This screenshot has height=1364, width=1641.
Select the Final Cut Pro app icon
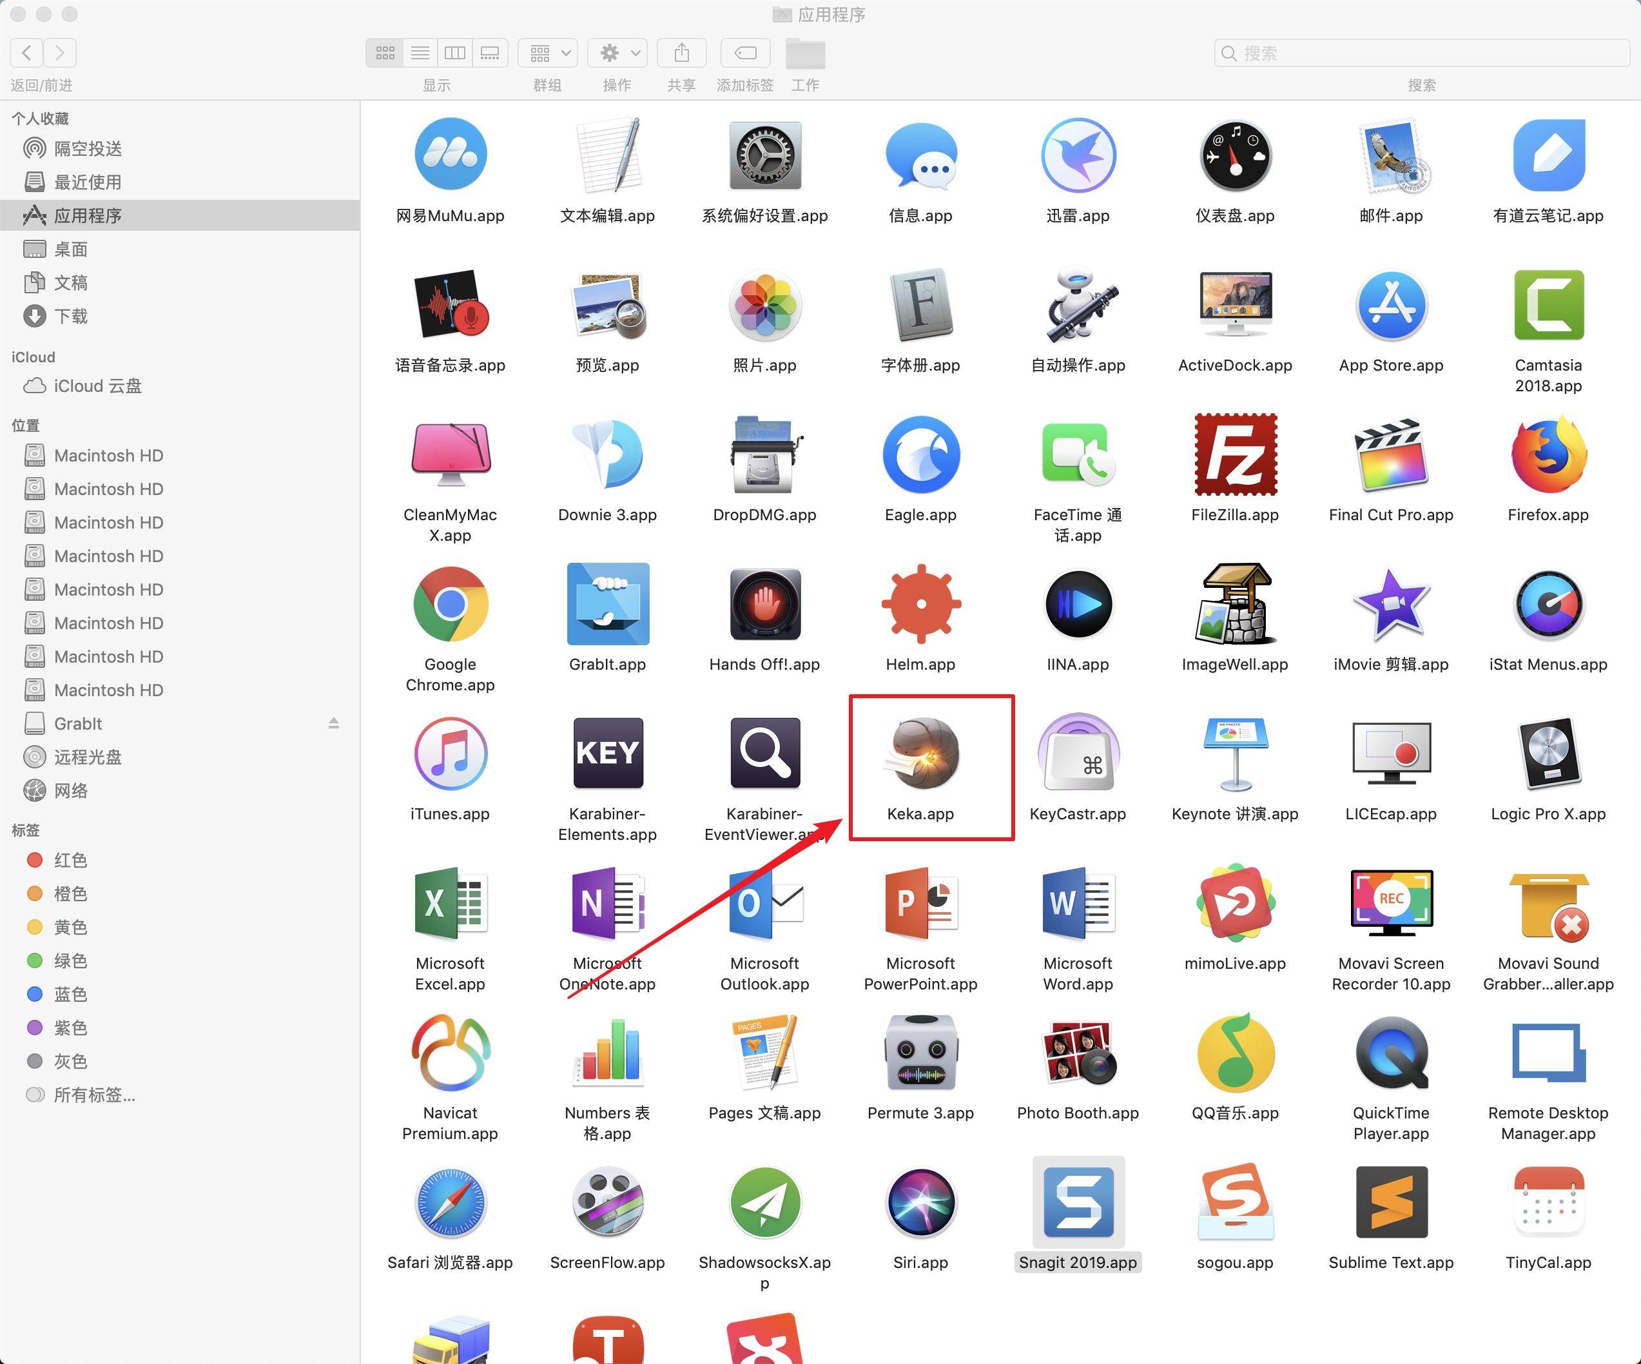point(1391,455)
